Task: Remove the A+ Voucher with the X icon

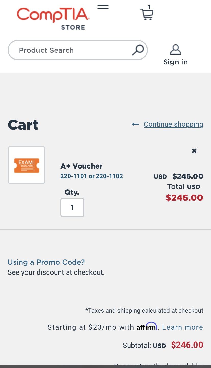Action: tap(194, 151)
